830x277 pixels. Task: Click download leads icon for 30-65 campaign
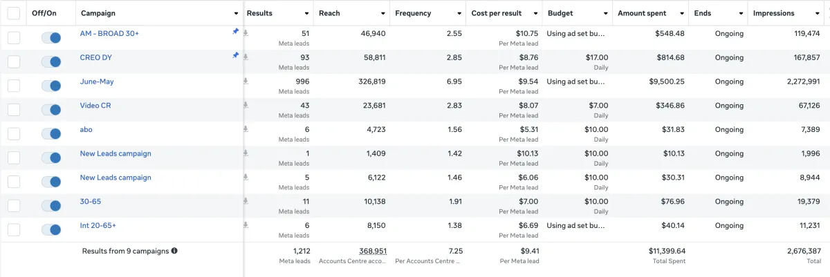coord(246,202)
